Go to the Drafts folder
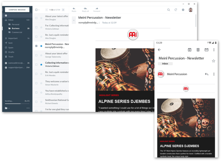 pos(11,52)
